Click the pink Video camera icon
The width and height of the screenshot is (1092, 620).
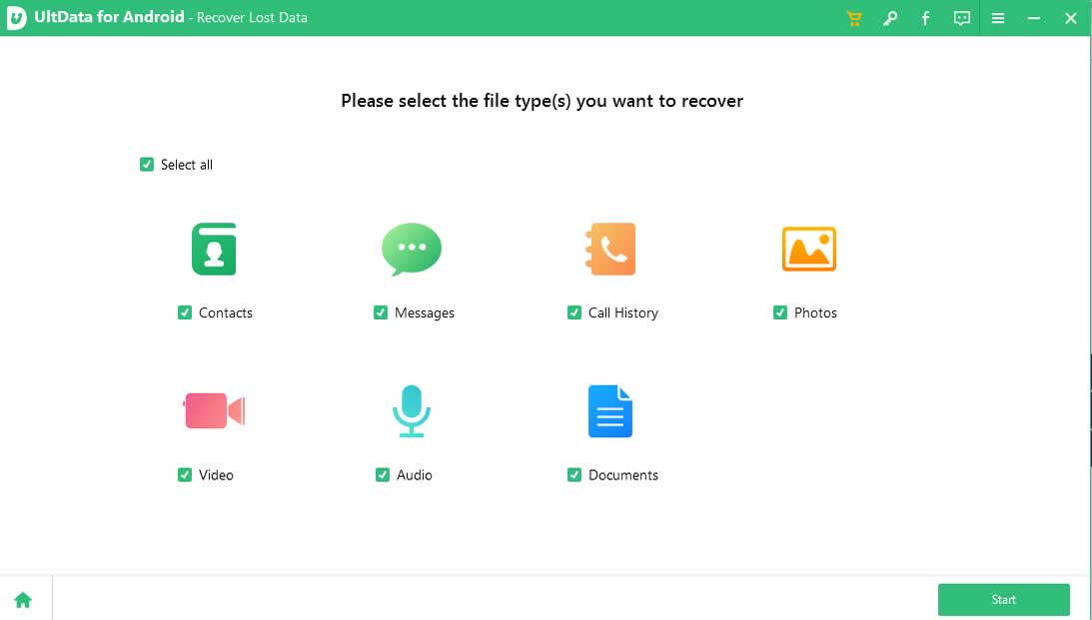click(x=214, y=410)
